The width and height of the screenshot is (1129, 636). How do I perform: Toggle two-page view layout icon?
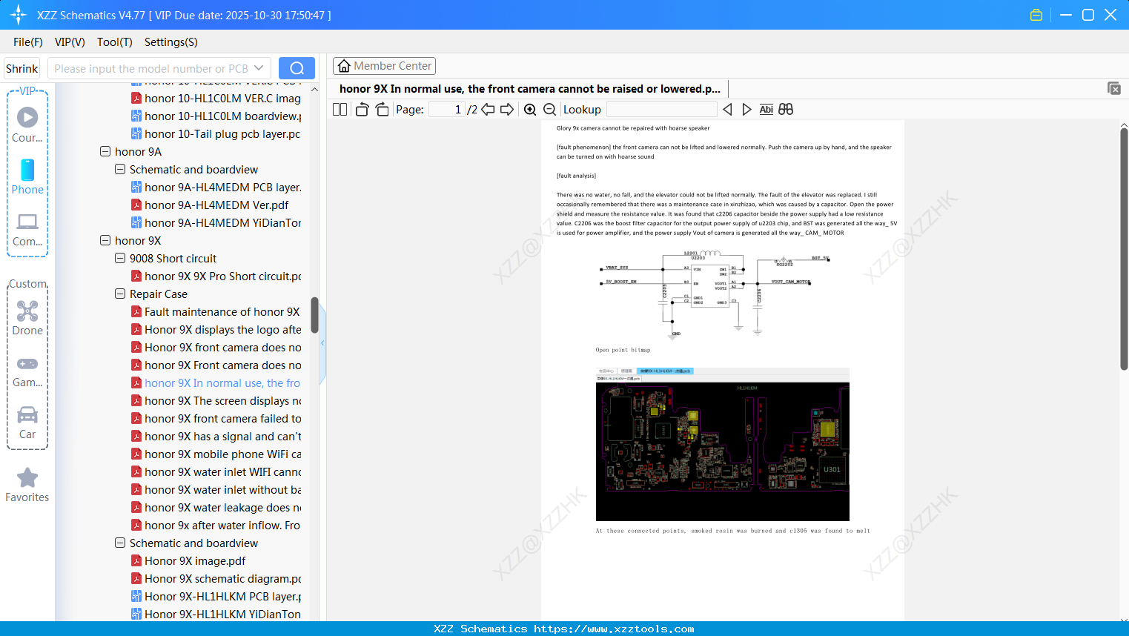pos(340,109)
